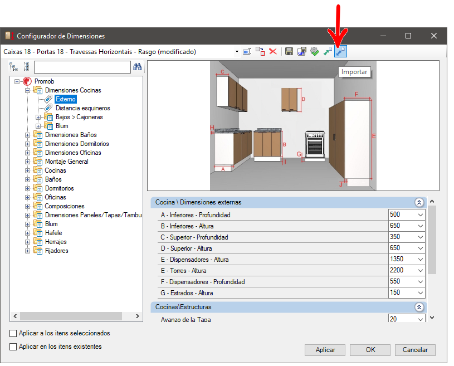Click the rename configuration icon
Screen dimensions: 454x366
[247, 52]
